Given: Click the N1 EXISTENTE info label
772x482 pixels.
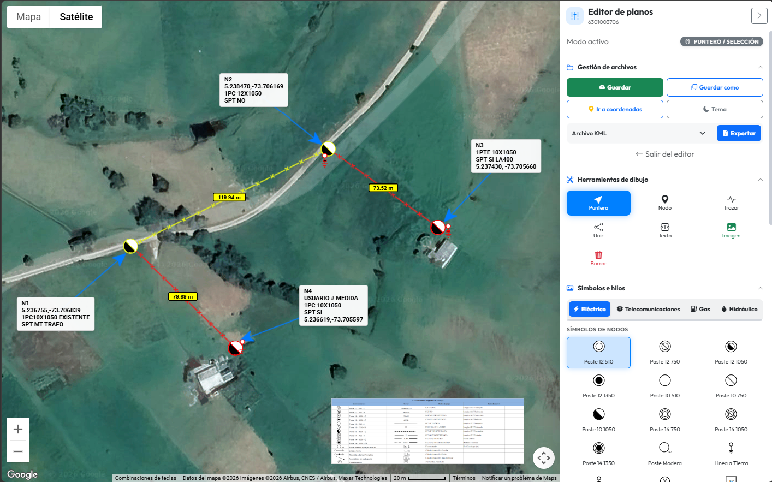Looking at the screenshot, I should click(56, 314).
